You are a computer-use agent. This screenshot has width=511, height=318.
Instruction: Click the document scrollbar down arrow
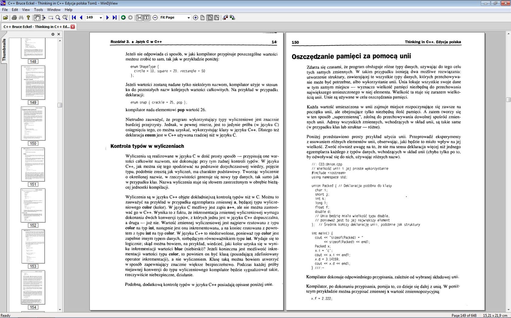click(x=508, y=310)
